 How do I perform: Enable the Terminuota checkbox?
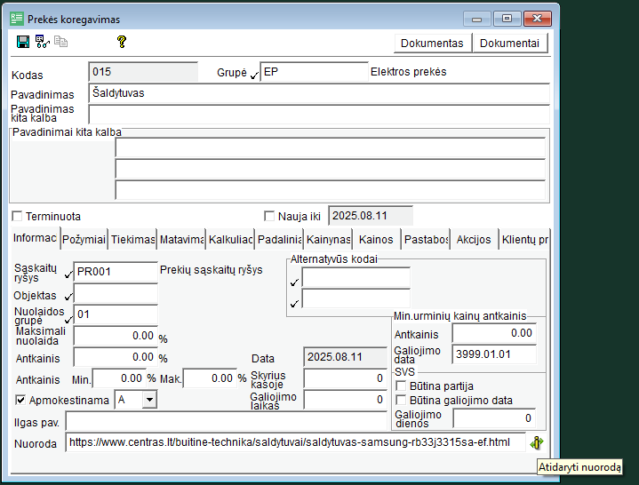(17, 216)
